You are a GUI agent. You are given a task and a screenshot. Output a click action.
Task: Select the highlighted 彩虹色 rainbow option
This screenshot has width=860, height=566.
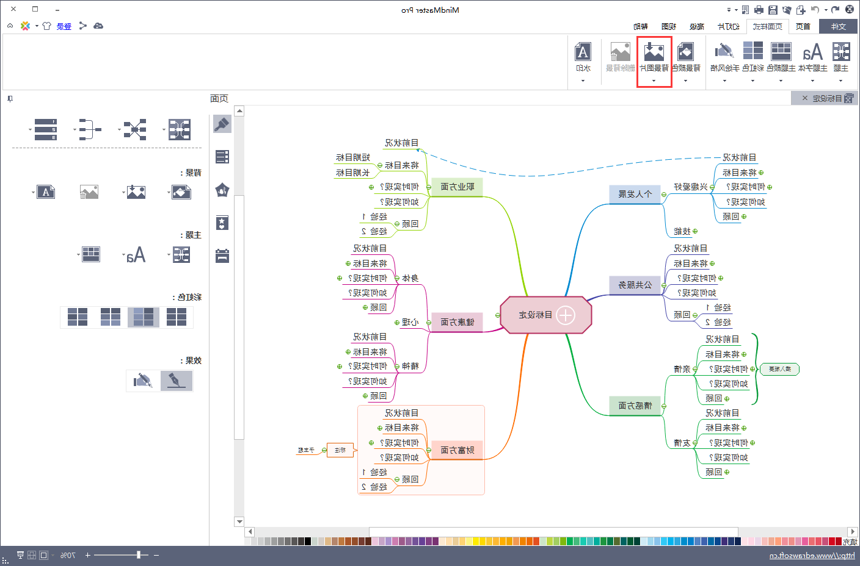tap(144, 317)
